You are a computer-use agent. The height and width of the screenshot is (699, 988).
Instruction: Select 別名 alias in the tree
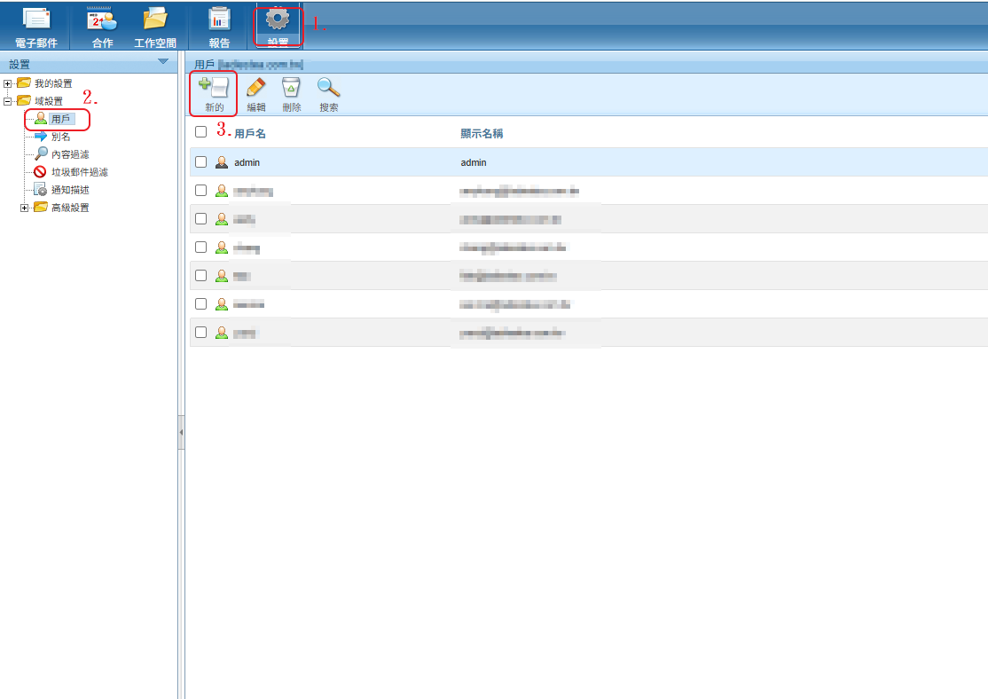(60, 137)
